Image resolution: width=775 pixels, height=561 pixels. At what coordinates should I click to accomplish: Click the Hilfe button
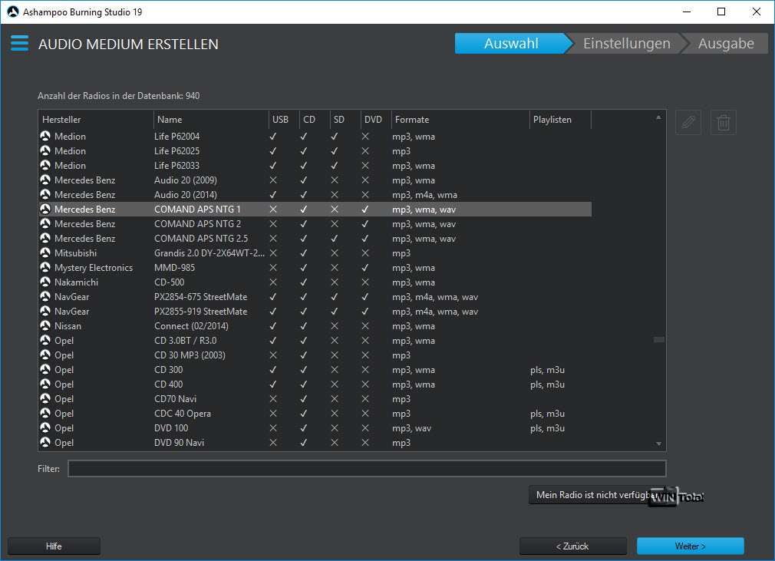coord(54,546)
